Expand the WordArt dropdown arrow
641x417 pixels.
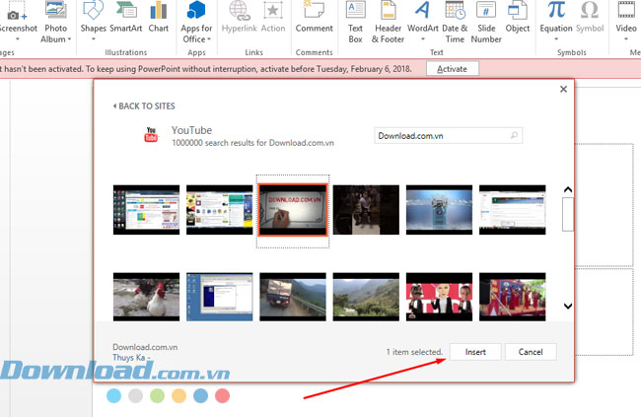coord(423,39)
